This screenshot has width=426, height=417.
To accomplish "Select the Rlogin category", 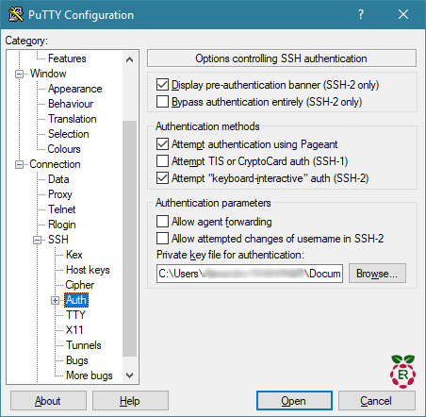I will [x=62, y=225].
